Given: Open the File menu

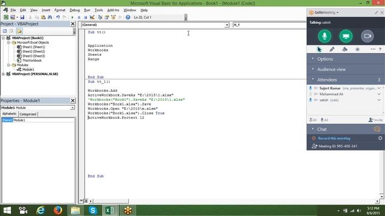Looking at the screenshot, I should (x=13, y=10).
